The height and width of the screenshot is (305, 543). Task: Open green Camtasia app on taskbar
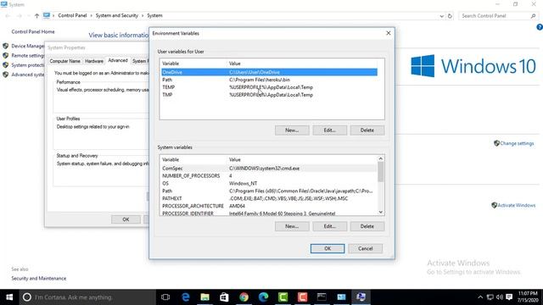pyautogui.click(x=283, y=297)
